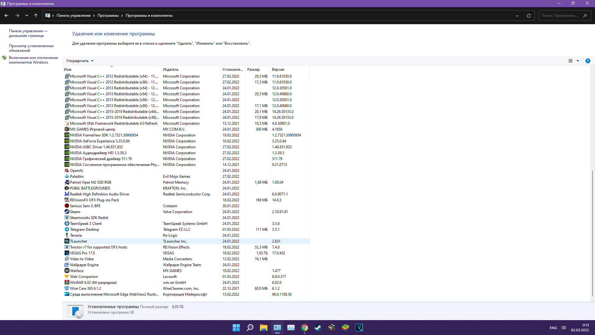Expand breadcrumb chevron after Панель управления
Screen dimensions: 595x335
coord(94,16)
